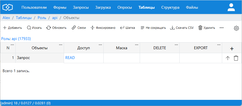Click the Объекты column header
242x106 pixels.
[40, 48]
